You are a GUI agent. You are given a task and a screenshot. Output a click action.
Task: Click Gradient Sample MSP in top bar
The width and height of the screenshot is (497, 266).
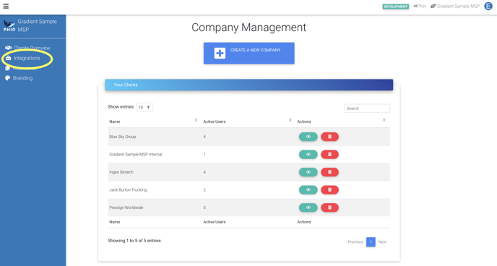[x=455, y=6]
